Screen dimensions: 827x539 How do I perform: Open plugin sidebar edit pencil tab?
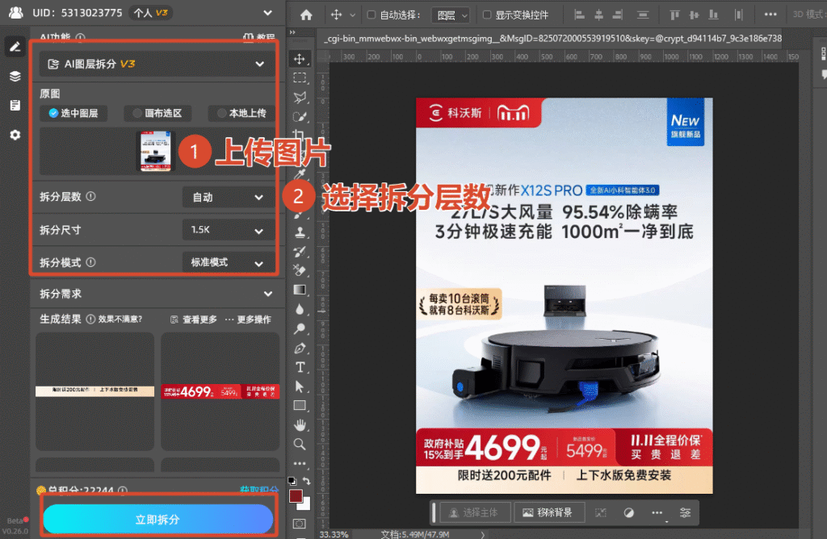coord(15,47)
